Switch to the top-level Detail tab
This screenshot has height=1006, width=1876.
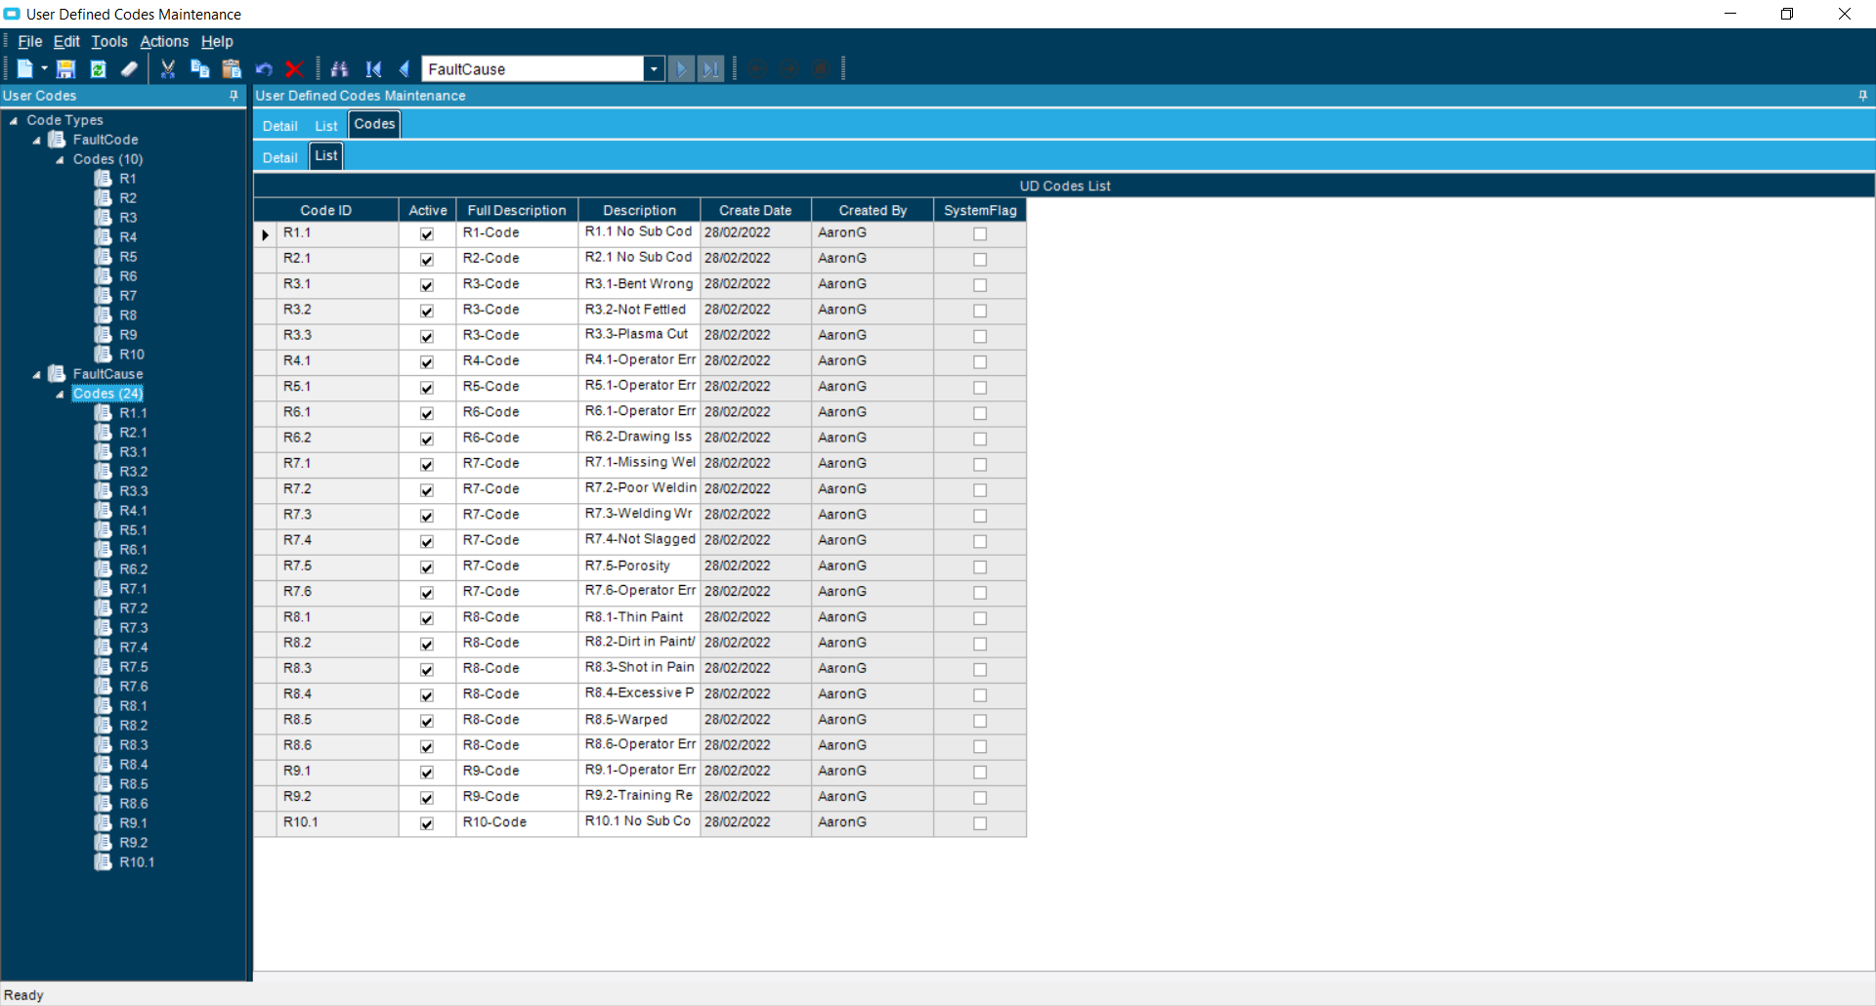[280, 126]
